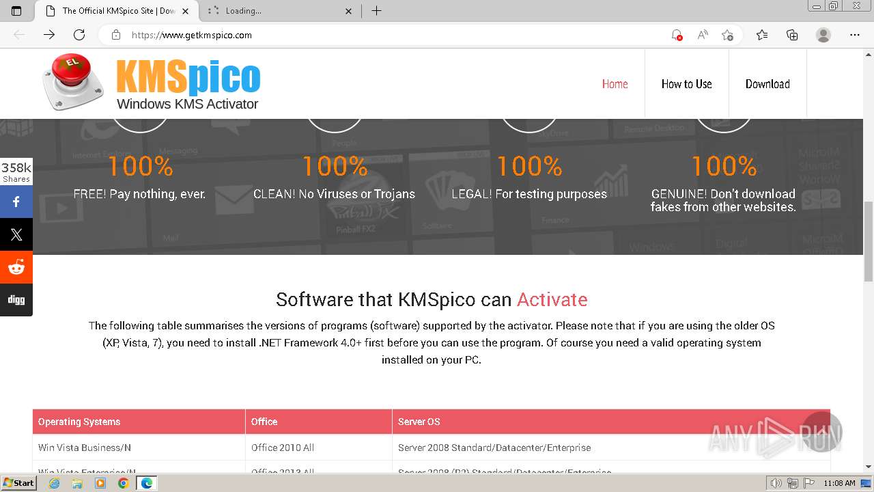Open the Edge tab actions menu icon
The image size is (874, 492).
click(16, 11)
